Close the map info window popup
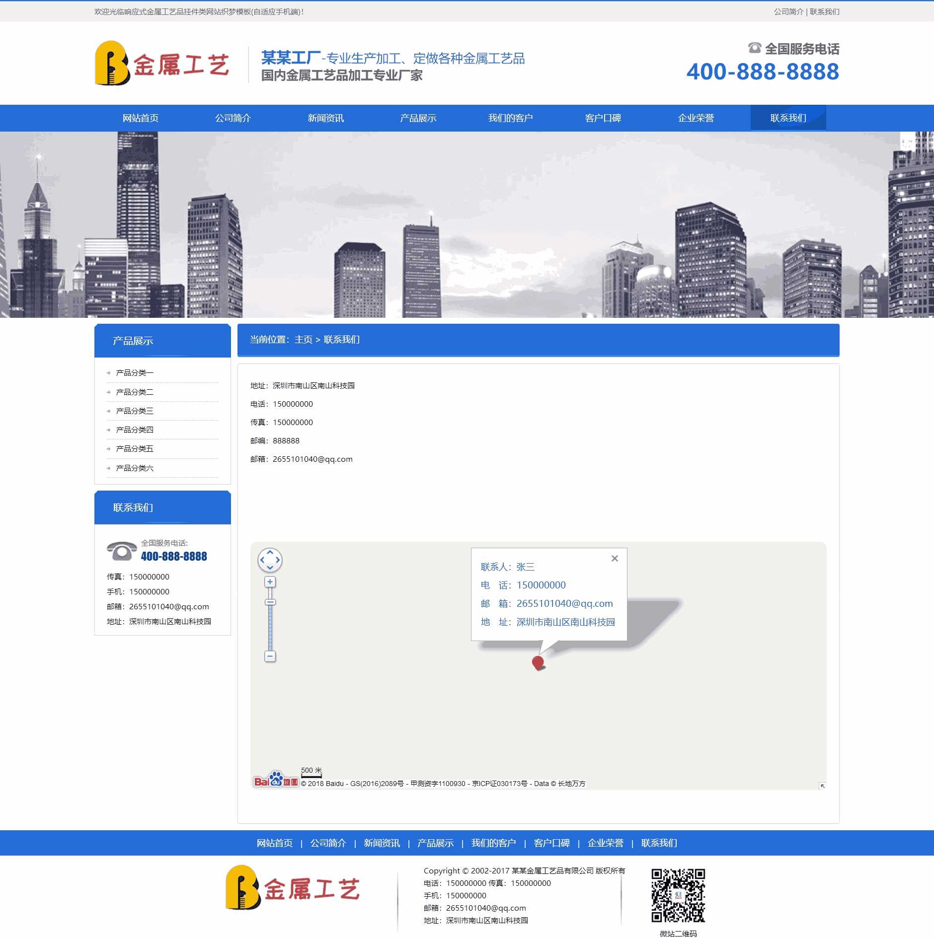Screen dimensions: 934x939 point(615,558)
